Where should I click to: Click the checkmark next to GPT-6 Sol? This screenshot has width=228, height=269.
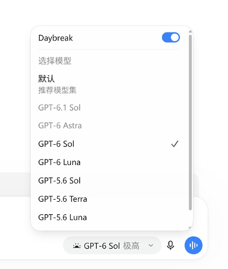click(175, 144)
